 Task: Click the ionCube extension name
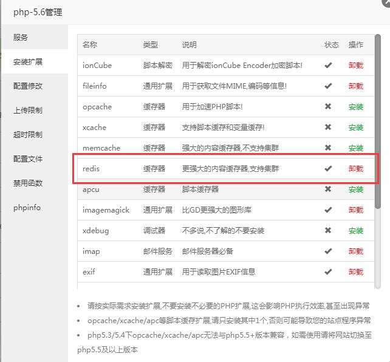click(97, 66)
